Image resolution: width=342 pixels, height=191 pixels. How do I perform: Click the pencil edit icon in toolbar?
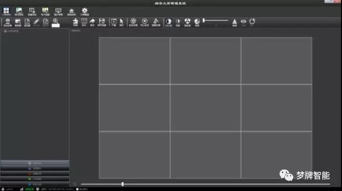pyautogui.click(x=36, y=22)
